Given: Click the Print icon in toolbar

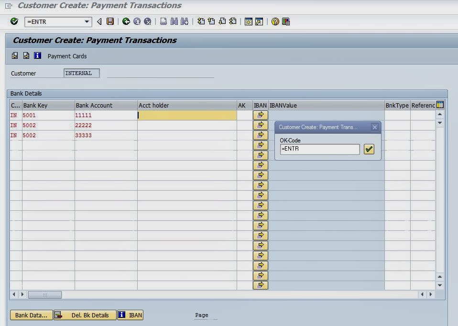Looking at the screenshot, I should click(164, 22).
